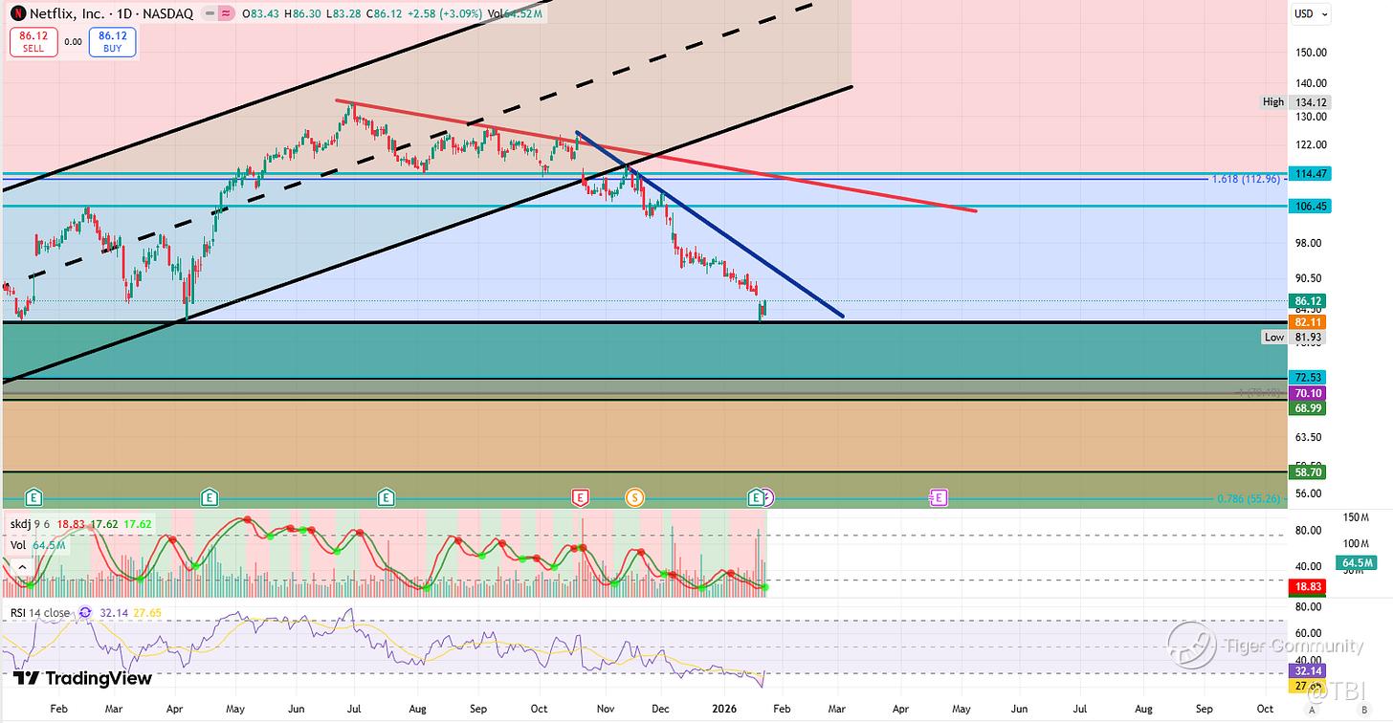1393x723 pixels.
Task: Click the pink approximately-equal data icon
Action: (226, 14)
